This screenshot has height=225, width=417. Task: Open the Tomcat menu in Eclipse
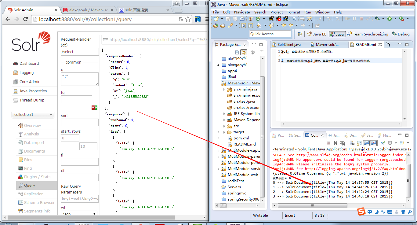293,12
